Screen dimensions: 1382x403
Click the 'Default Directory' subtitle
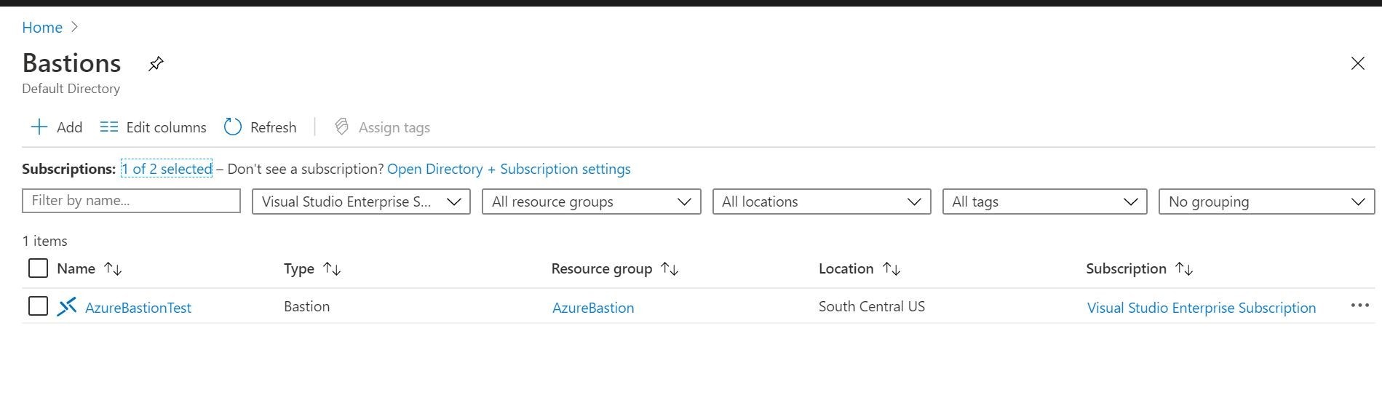(71, 89)
